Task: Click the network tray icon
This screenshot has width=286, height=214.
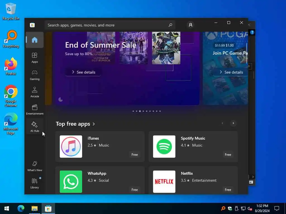Action: coord(243,208)
